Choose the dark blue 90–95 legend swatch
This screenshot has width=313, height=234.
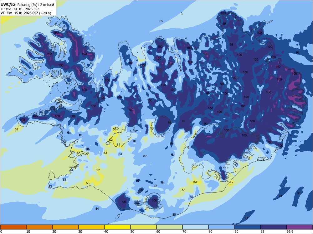point(248,227)
